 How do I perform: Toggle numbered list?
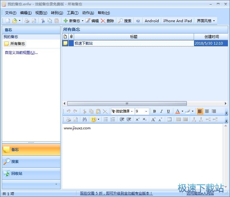(x=113, y=119)
